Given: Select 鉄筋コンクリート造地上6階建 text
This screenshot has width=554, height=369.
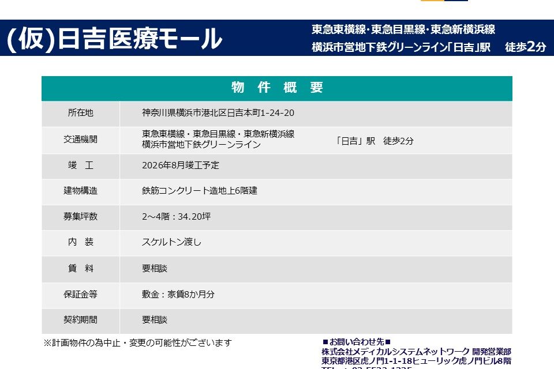Looking at the screenshot, I should pyautogui.click(x=199, y=191).
